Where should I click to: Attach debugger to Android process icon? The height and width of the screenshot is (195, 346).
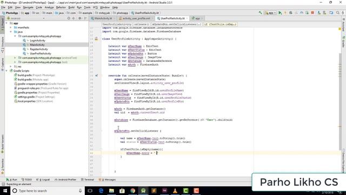[307, 13]
